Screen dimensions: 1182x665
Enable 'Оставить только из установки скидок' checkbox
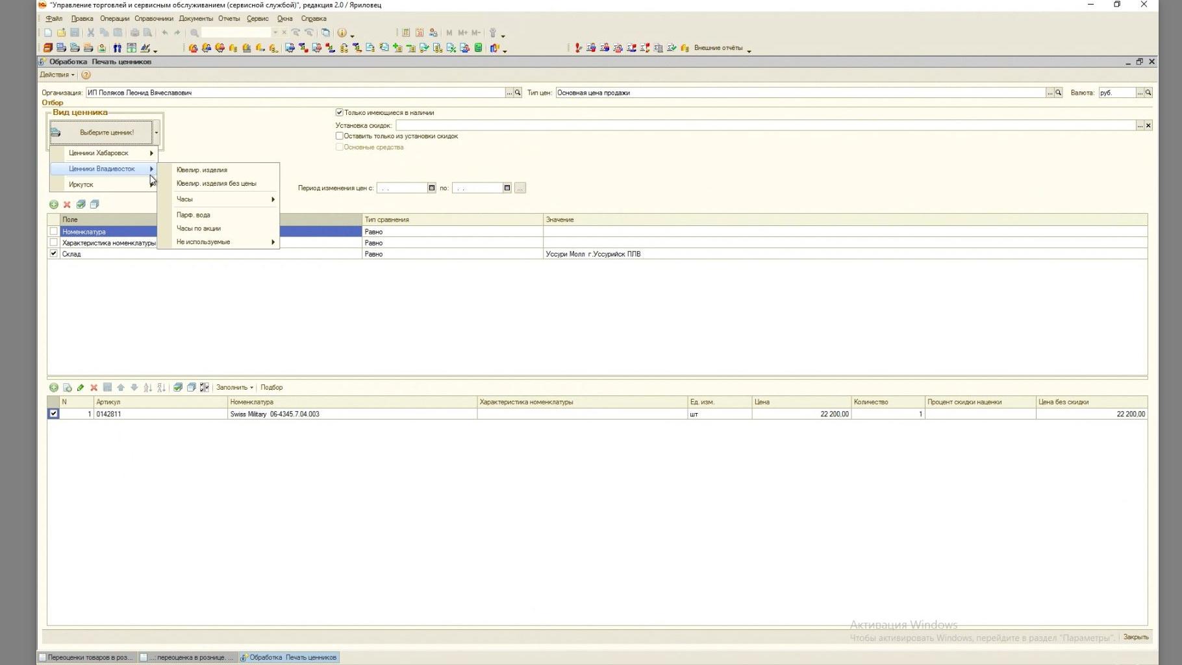point(339,136)
